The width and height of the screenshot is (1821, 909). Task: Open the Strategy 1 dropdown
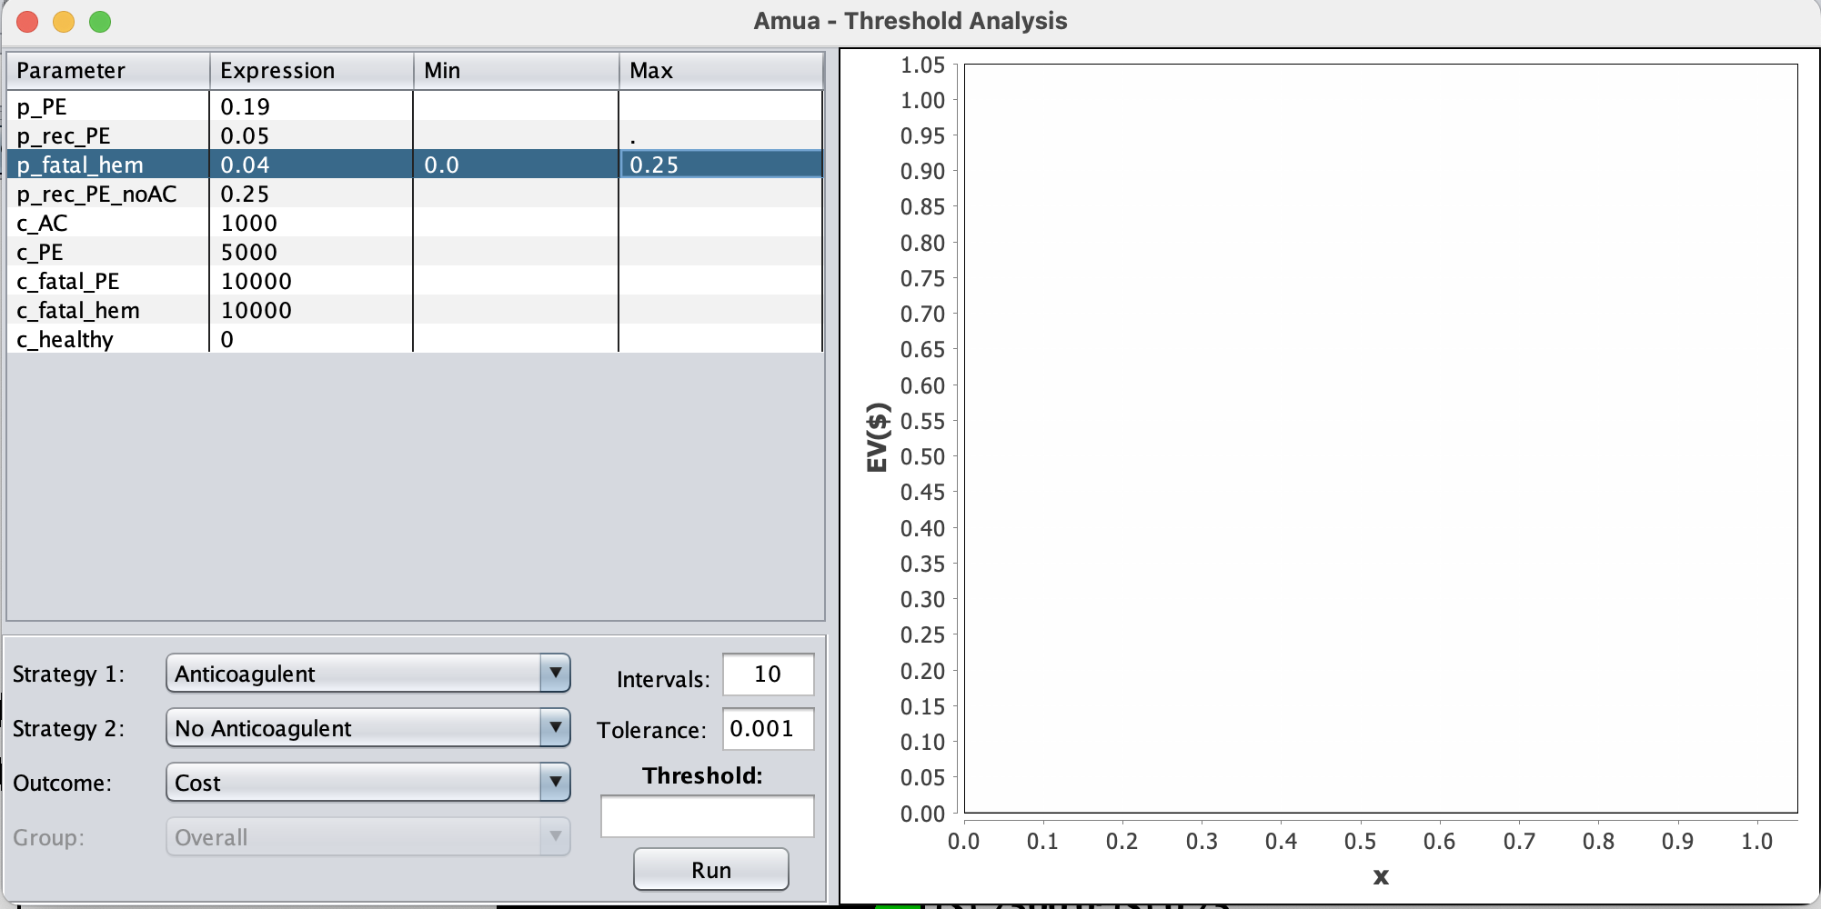click(x=367, y=674)
